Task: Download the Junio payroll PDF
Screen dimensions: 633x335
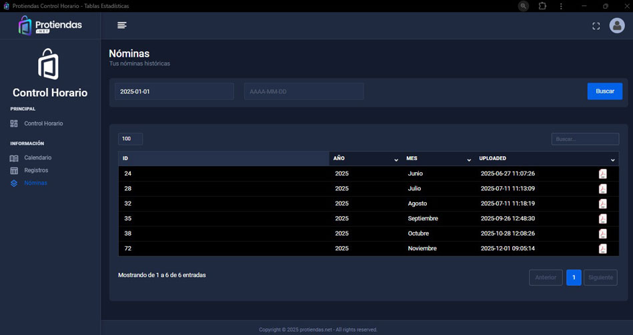Action: (602, 174)
